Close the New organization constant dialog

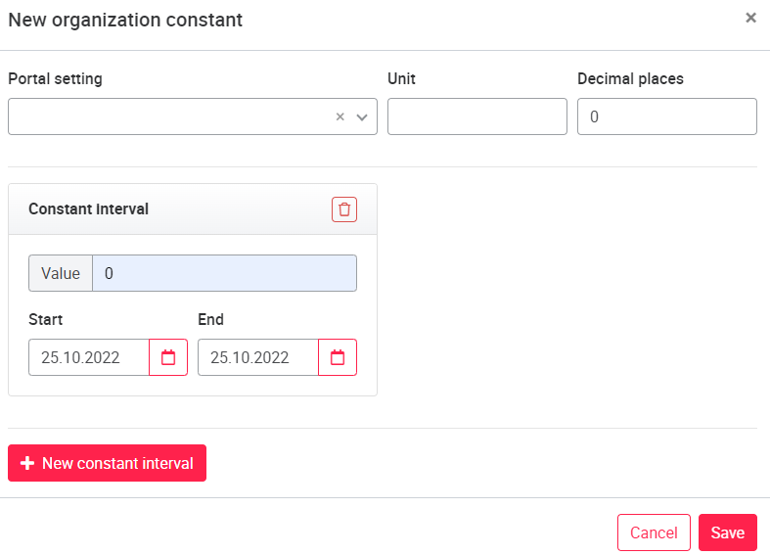750,18
